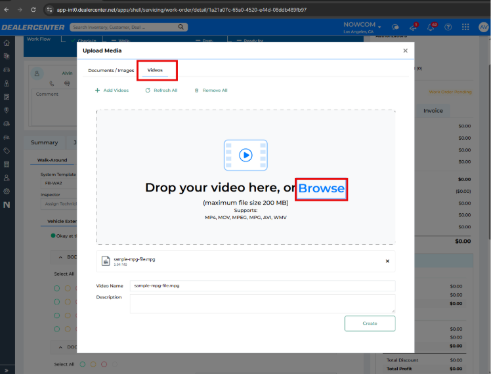The height and width of the screenshot is (374, 491).
Task: Click Add Videos
Action: (x=112, y=91)
